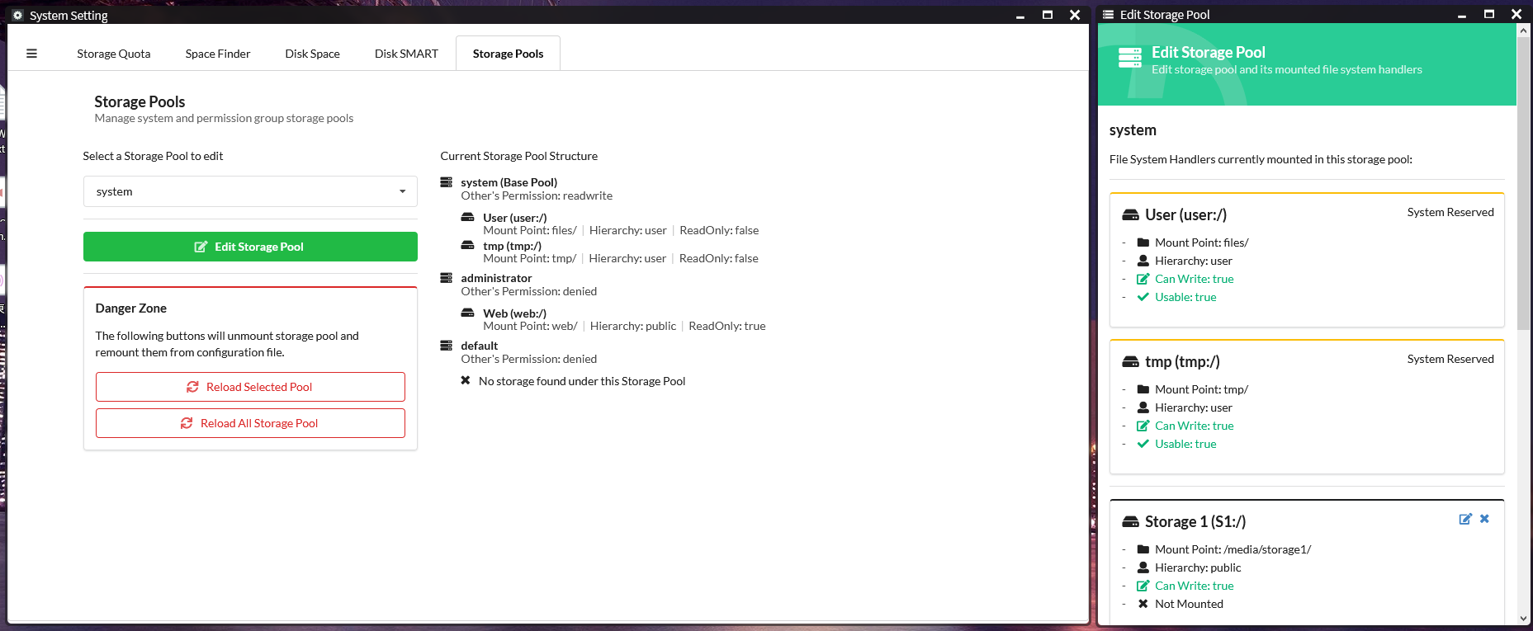This screenshot has width=1533, height=631.
Task: Click the Edit Storage Pool header icon
Action: click(x=1129, y=58)
